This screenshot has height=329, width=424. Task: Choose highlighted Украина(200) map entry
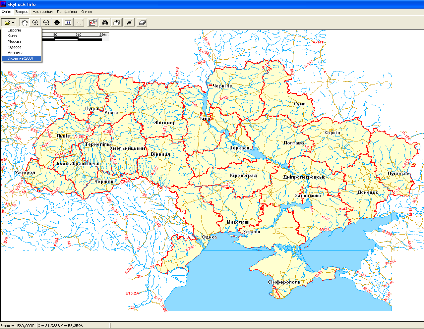point(21,58)
